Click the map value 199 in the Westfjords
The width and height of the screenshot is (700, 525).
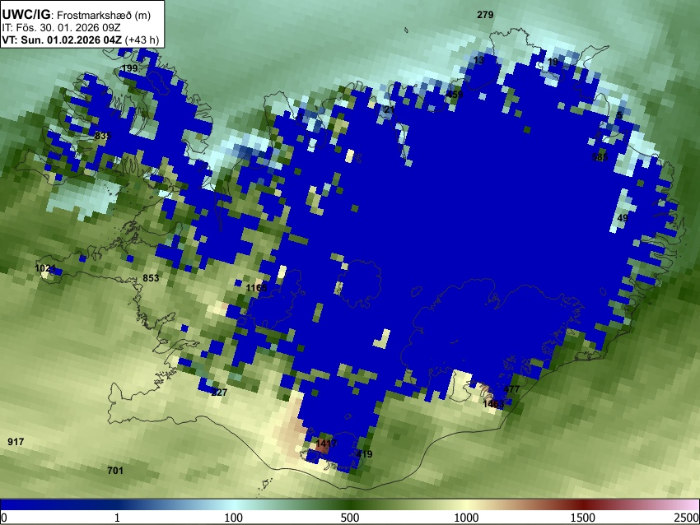pyautogui.click(x=129, y=68)
